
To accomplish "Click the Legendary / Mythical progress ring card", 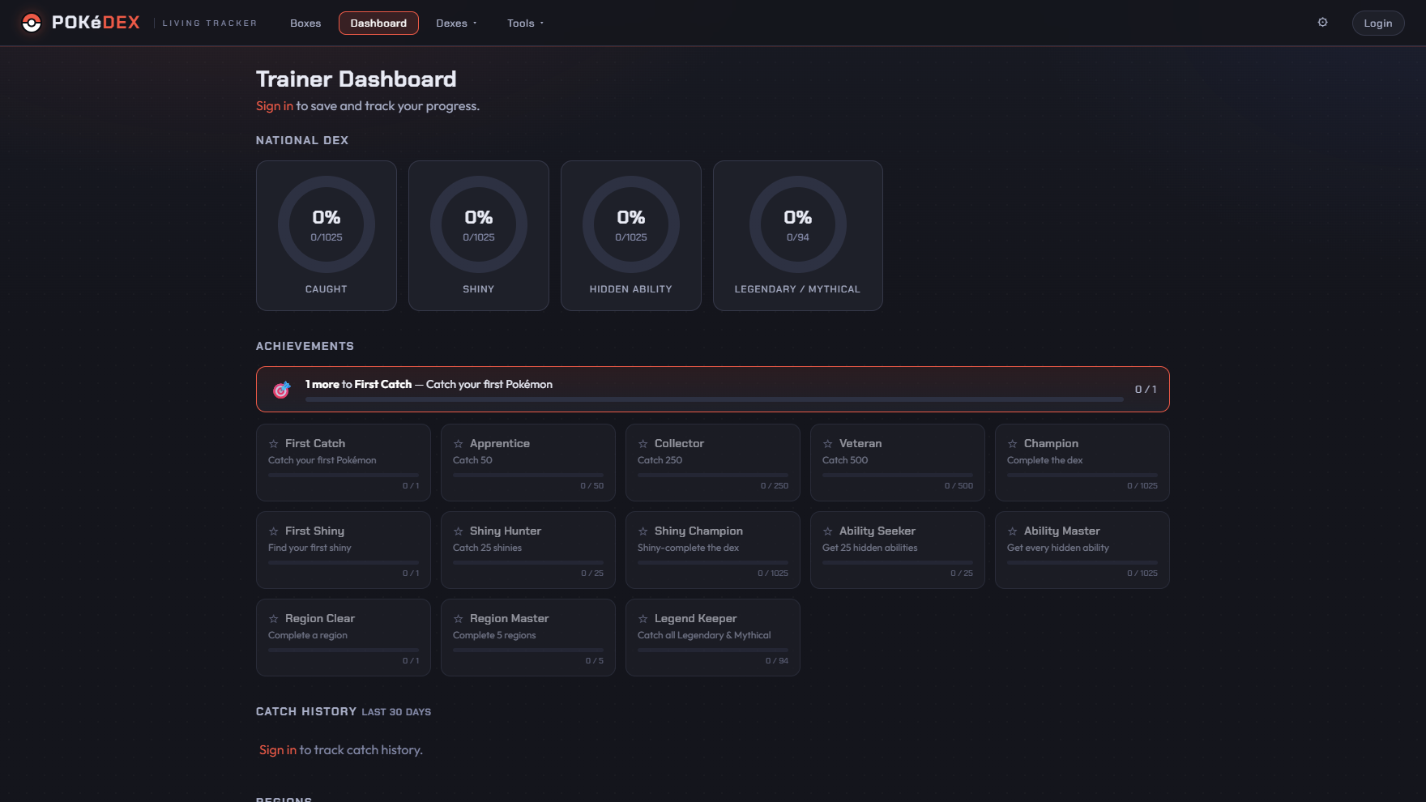I will click(x=798, y=236).
